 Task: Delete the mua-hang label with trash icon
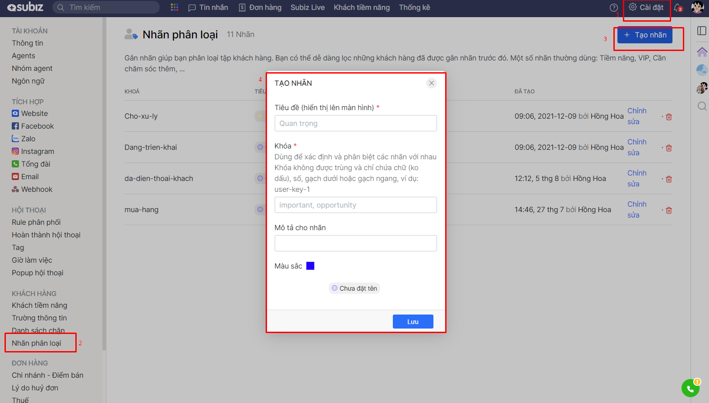point(669,210)
